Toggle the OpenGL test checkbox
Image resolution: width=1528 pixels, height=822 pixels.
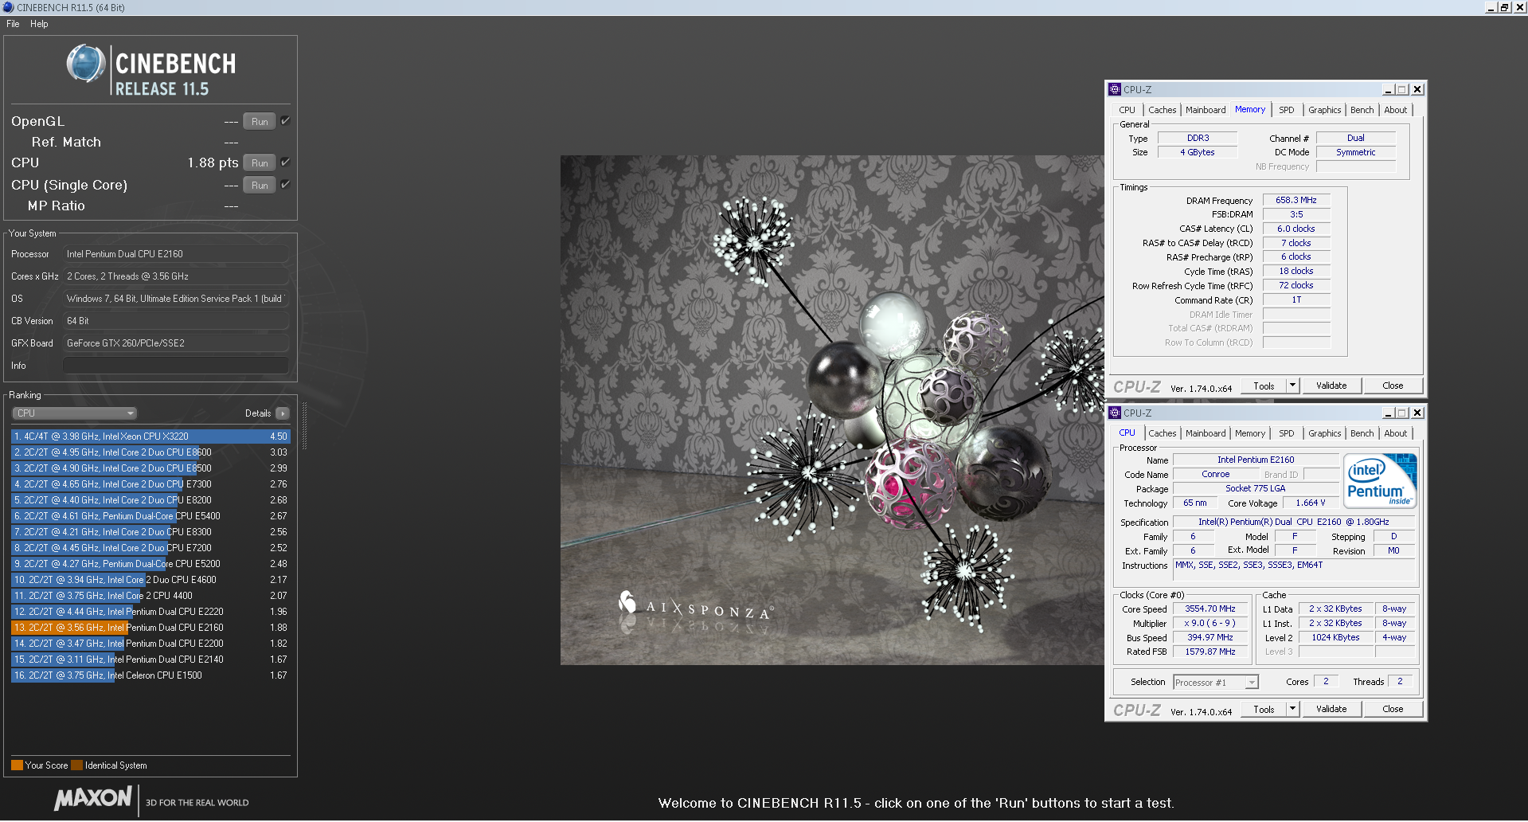click(285, 121)
